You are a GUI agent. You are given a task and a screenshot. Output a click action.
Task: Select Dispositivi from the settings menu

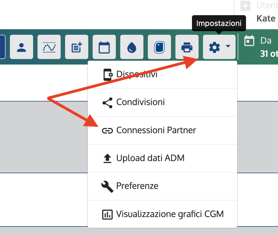[x=162, y=74]
